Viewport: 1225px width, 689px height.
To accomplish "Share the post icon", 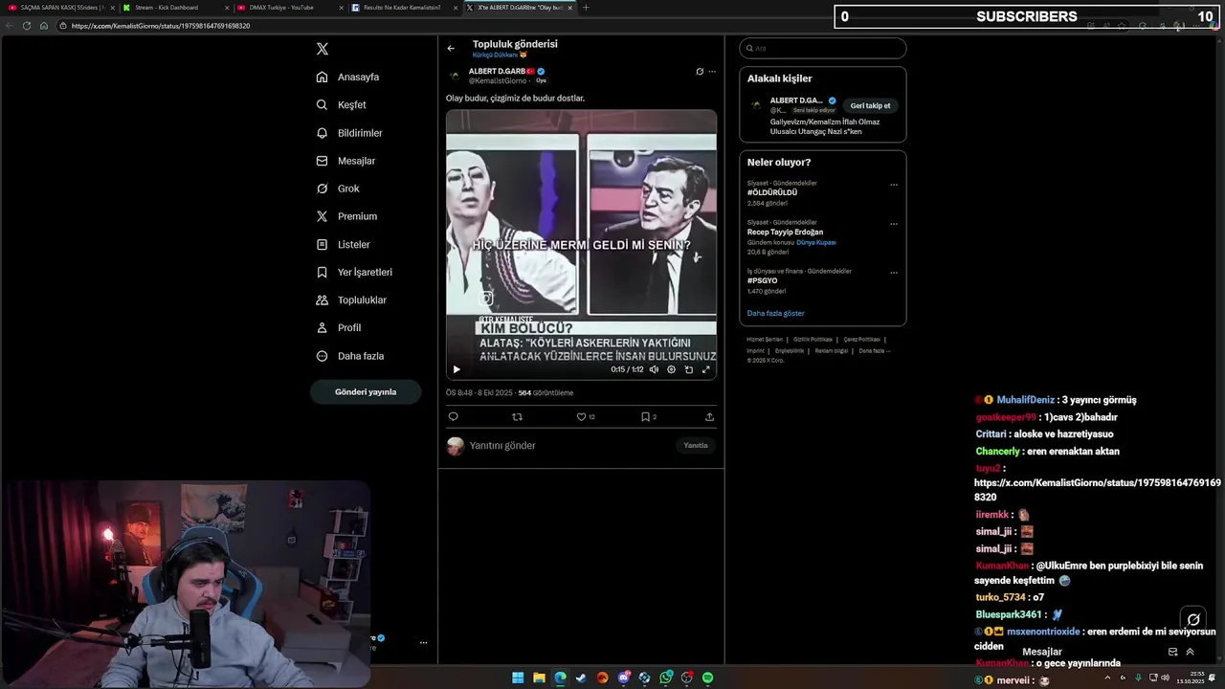I will 709,417.
